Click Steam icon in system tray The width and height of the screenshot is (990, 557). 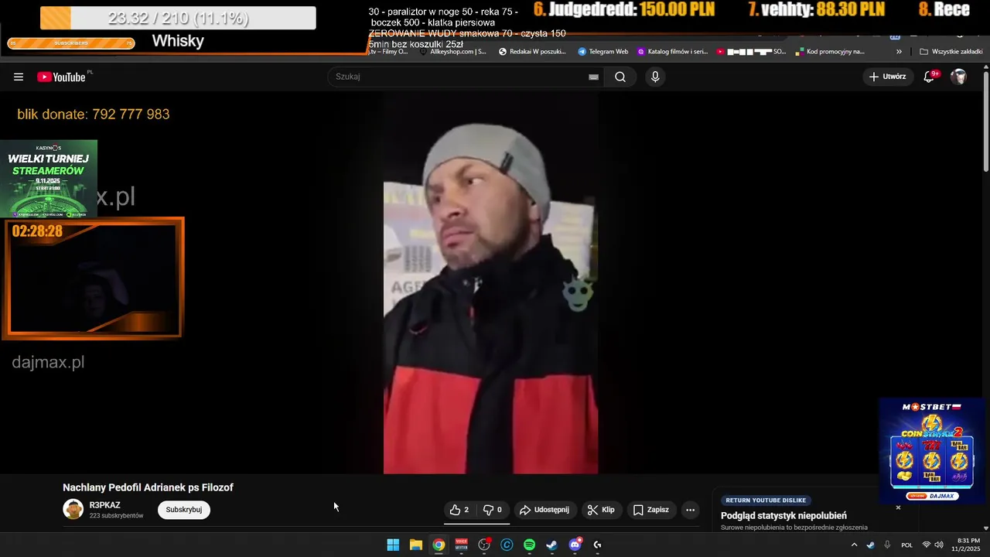tap(871, 545)
